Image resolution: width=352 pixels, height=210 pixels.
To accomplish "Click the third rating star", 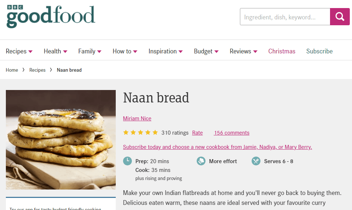I will point(141,132).
